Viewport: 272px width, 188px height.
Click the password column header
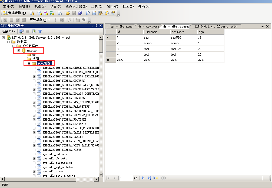coord(184,32)
